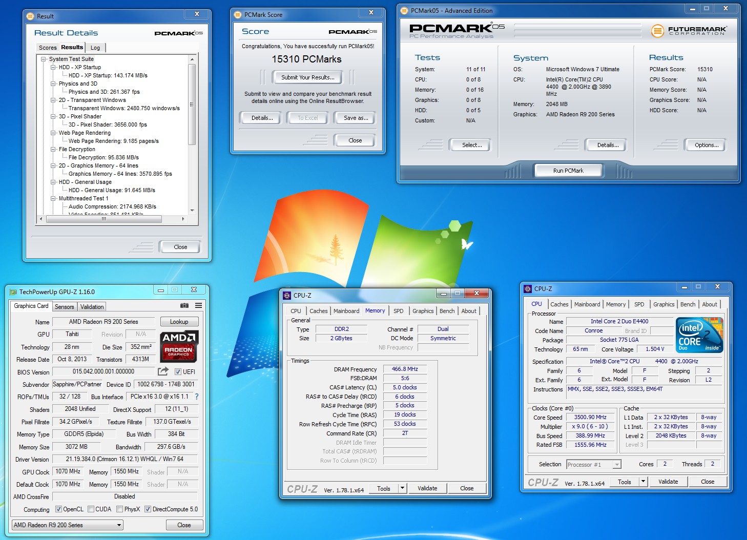Click the Select button under Tests
747x540 pixels.
[x=471, y=145]
